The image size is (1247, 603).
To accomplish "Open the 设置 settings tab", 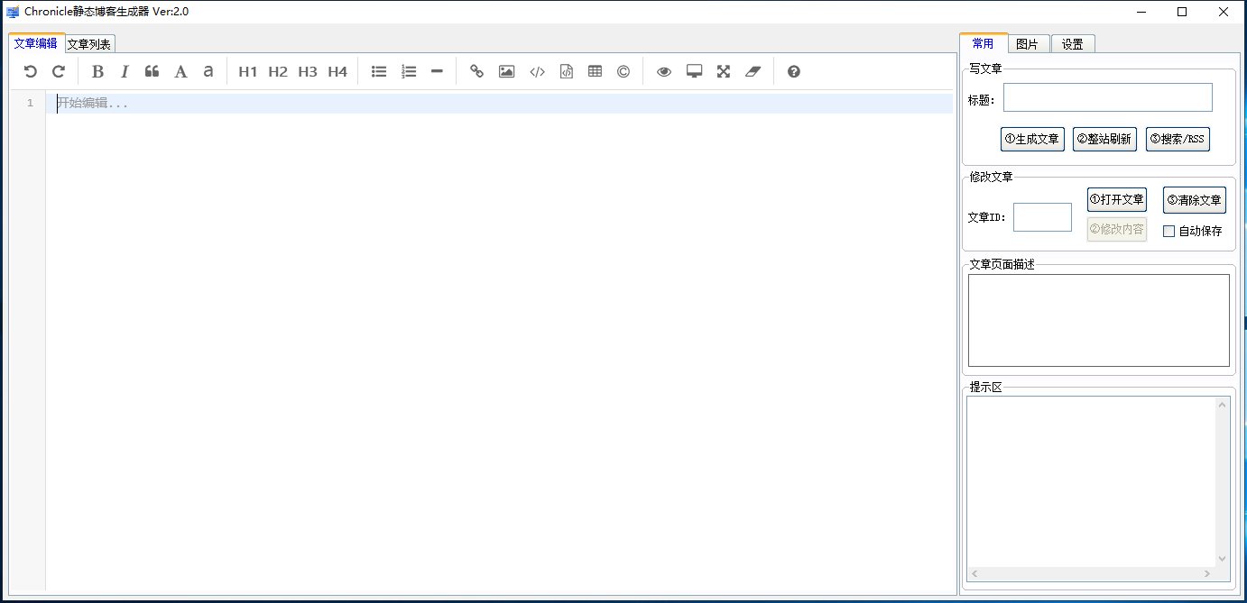I will pos(1072,43).
